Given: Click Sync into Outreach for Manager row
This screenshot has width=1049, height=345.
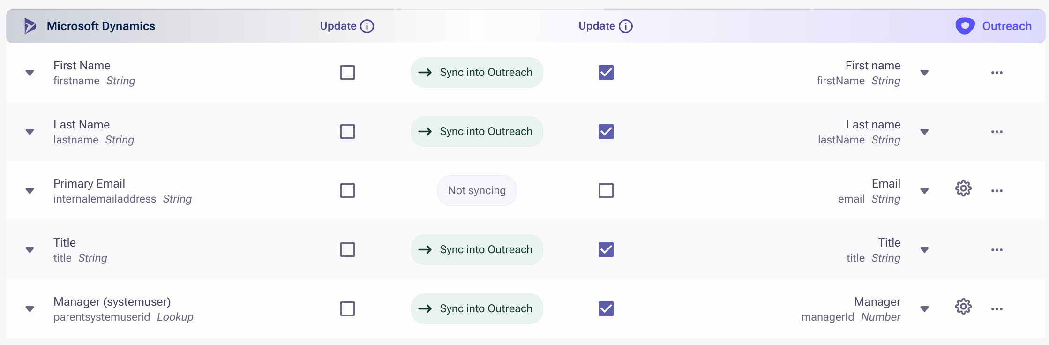Looking at the screenshot, I should coord(477,309).
